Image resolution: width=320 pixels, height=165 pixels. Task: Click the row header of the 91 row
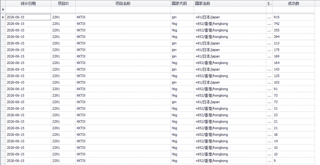tap(3, 89)
